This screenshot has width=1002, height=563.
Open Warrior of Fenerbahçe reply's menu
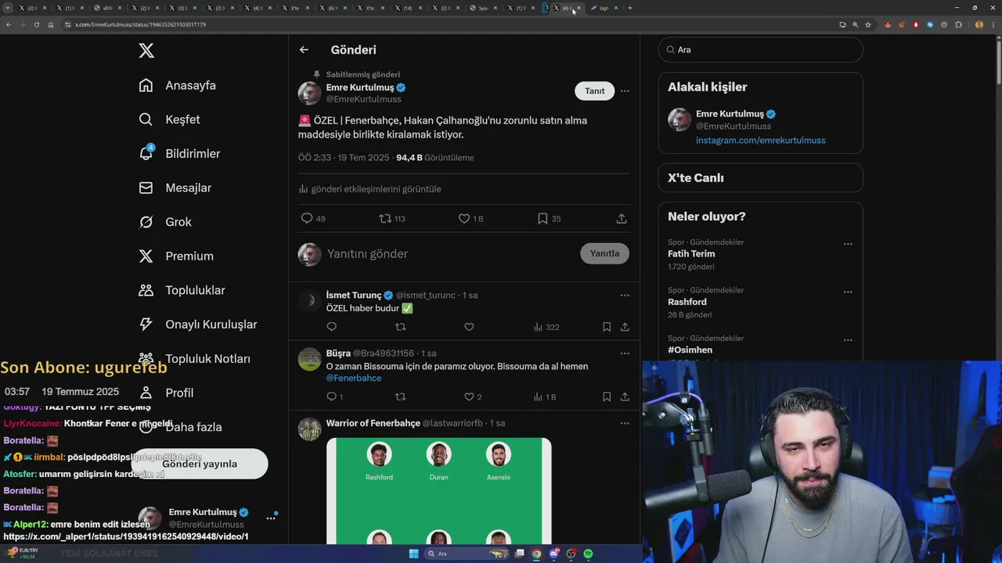coord(625,424)
